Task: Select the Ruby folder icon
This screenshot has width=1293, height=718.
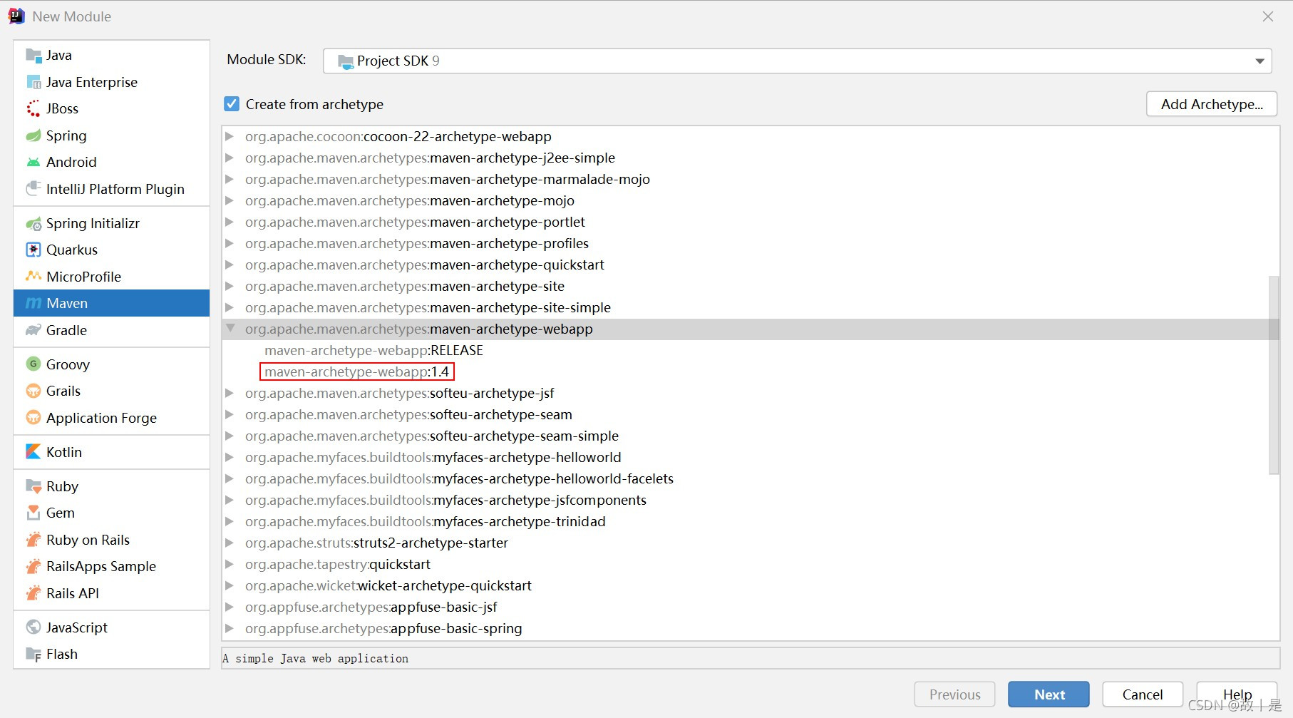Action: (34, 486)
